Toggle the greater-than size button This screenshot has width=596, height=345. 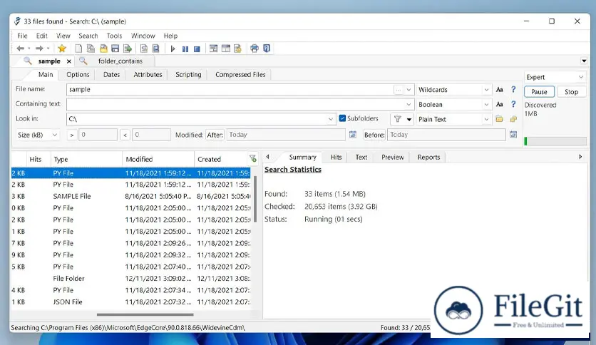click(72, 135)
